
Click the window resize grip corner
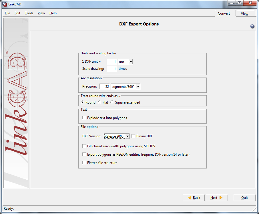[x=254, y=209]
